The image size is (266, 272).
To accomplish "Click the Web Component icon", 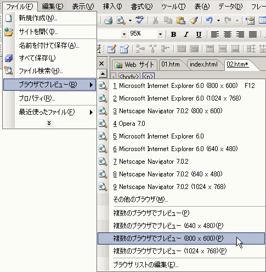I will click(250, 20).
